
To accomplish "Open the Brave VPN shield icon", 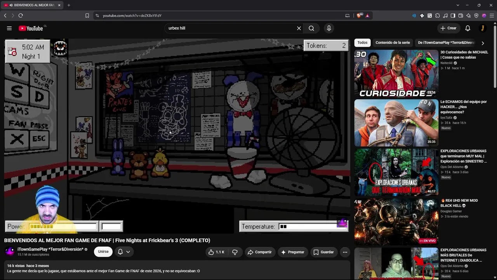I will pyautogui.click(x=476, y=16).
